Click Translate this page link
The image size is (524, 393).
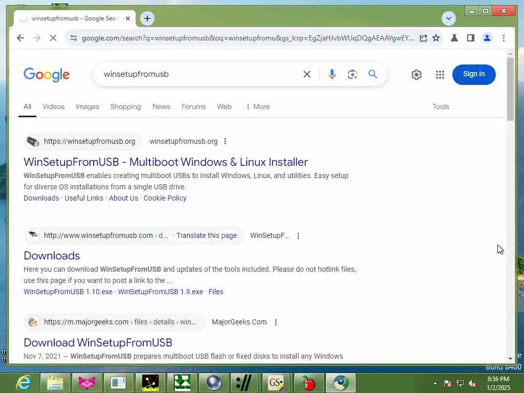pyautogui.click(x=206, y=235)
